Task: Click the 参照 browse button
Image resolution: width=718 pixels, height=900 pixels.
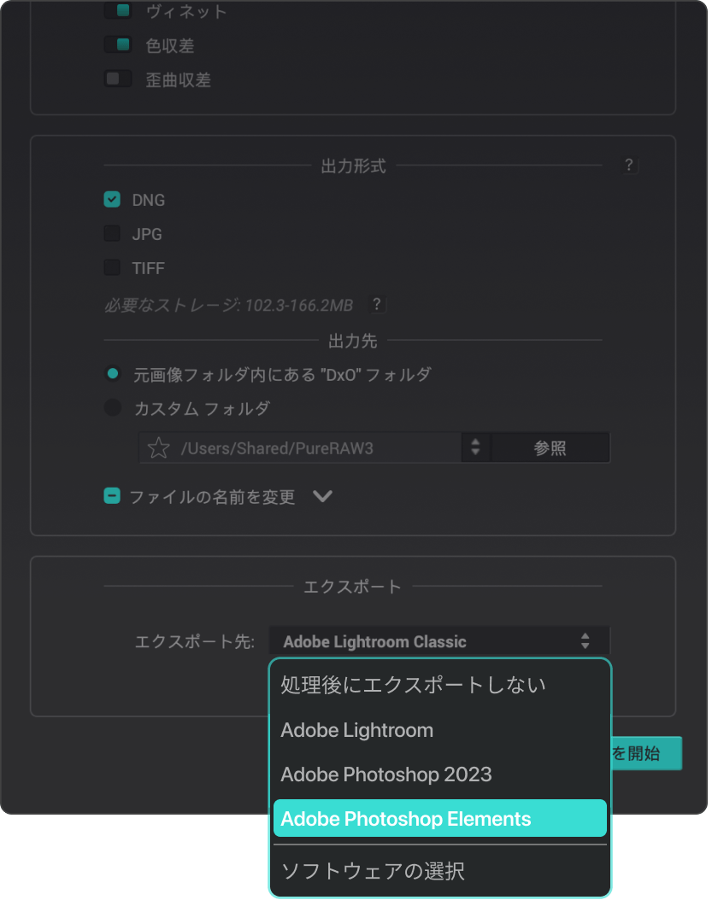Action: coord(550,447)
